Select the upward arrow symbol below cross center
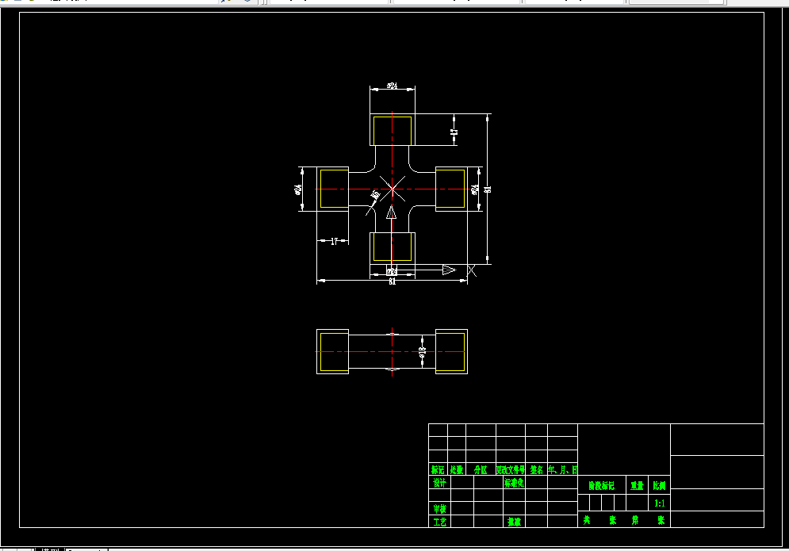Viewport: 789px width, 551px height. click(391, 212)
